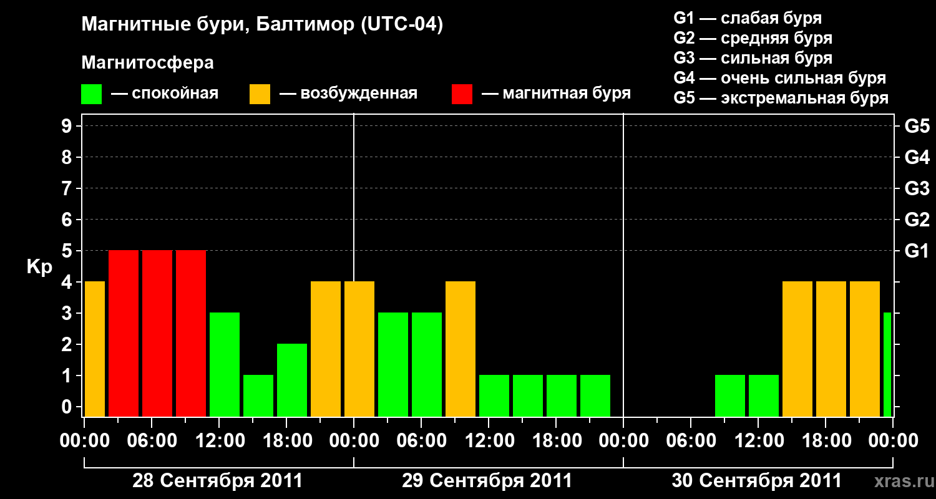This screenshot has height=499, width=936.
Task: Click the green Kp 3 bar on 28 September
Action: click(225, 365)
